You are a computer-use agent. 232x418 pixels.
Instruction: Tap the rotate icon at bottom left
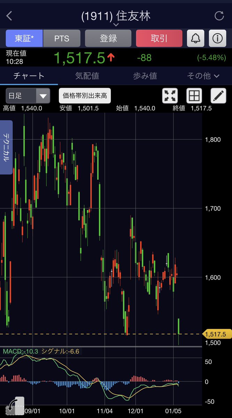point(15,407)
